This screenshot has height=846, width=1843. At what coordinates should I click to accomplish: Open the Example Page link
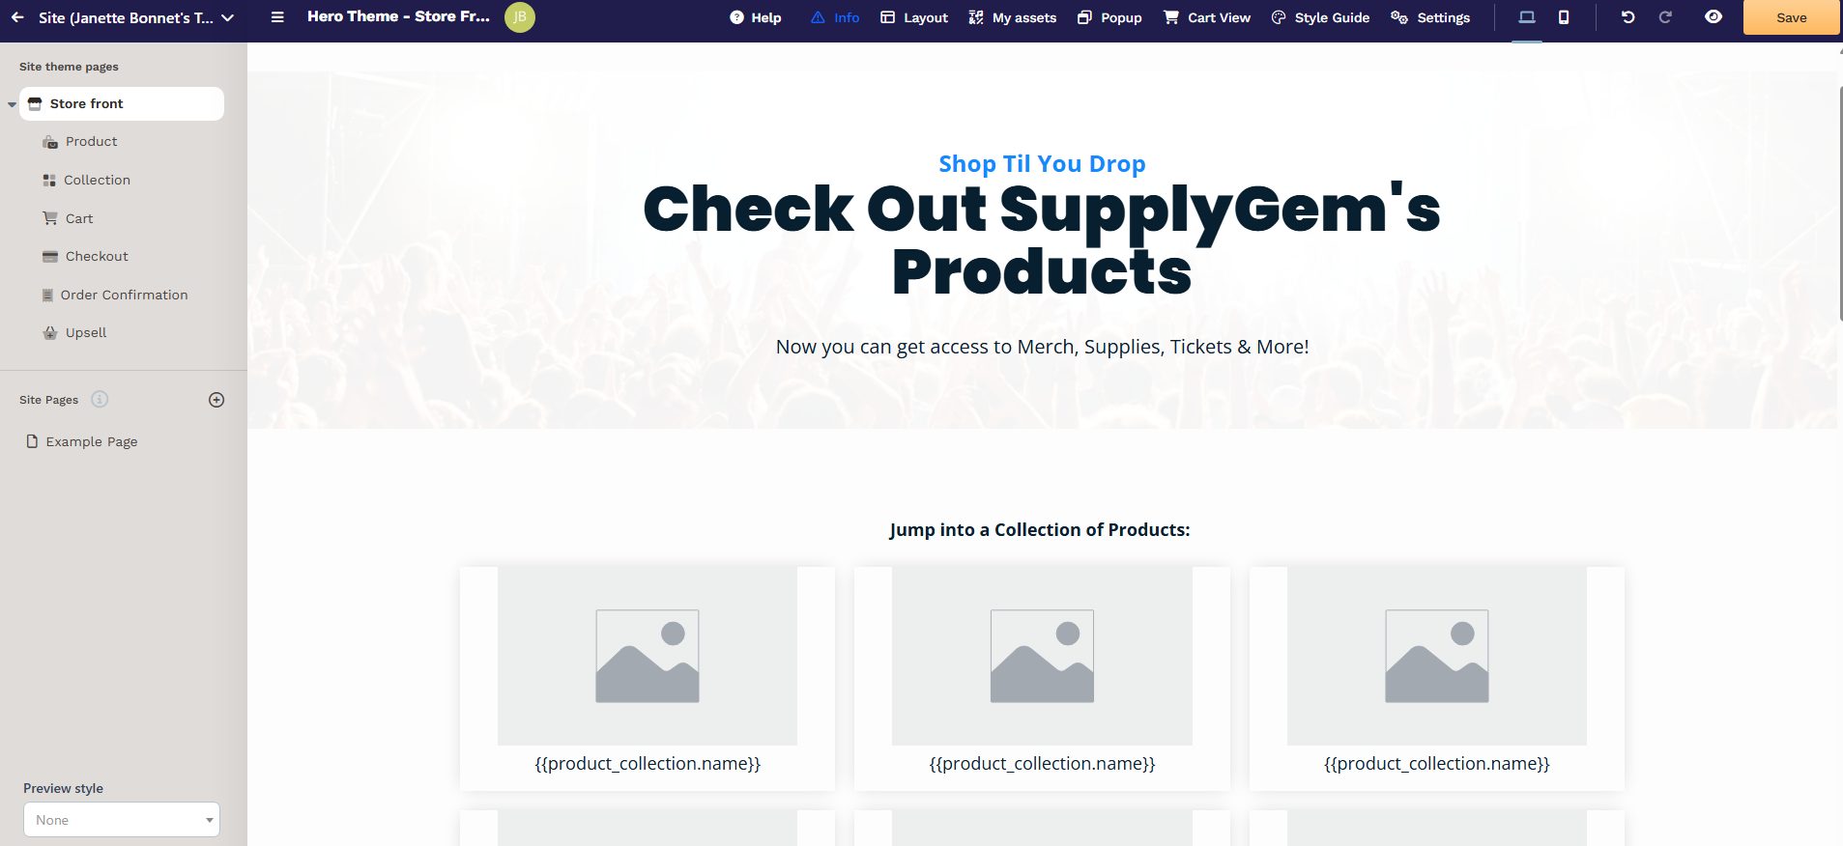point(91,441)
